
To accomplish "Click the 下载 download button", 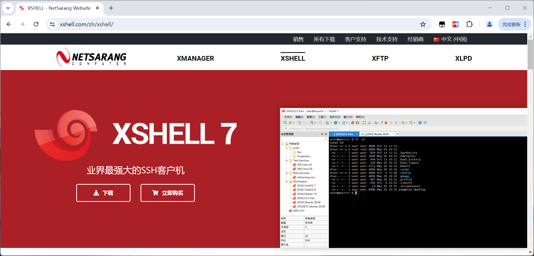I will (103, 193).
